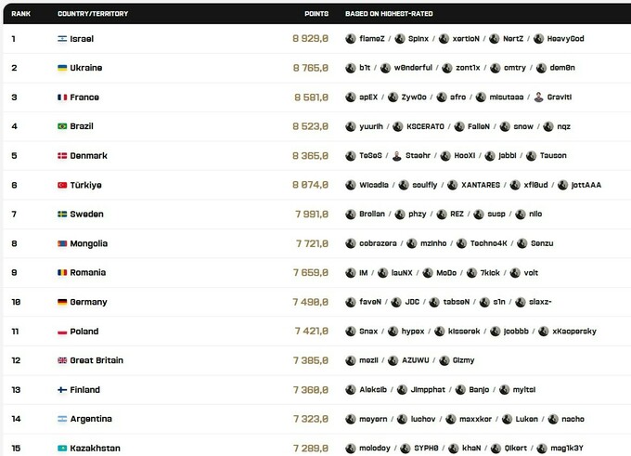Click Staehr's player photo avatar
The width and height of the screenshot is (631, 456).
(397, 155)
